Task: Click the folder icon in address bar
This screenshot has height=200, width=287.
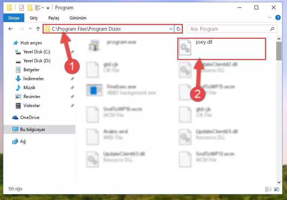Action: (x=48, y=29)
